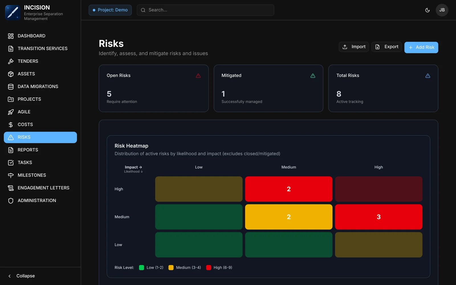The width and height of the screenshot is (456, 285).
Task: Open the Tenders label in the sidebar
Action: pyautogui.click(x=28, y=61)
